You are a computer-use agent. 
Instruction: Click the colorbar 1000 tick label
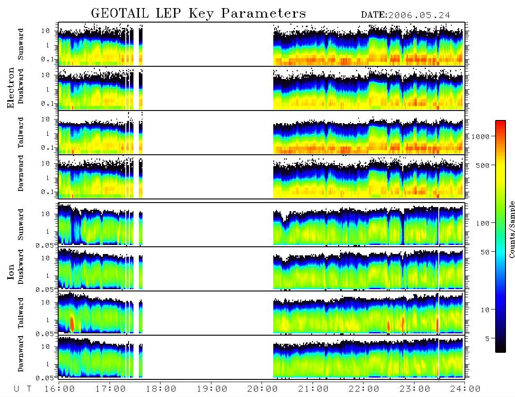click(480, 137)
